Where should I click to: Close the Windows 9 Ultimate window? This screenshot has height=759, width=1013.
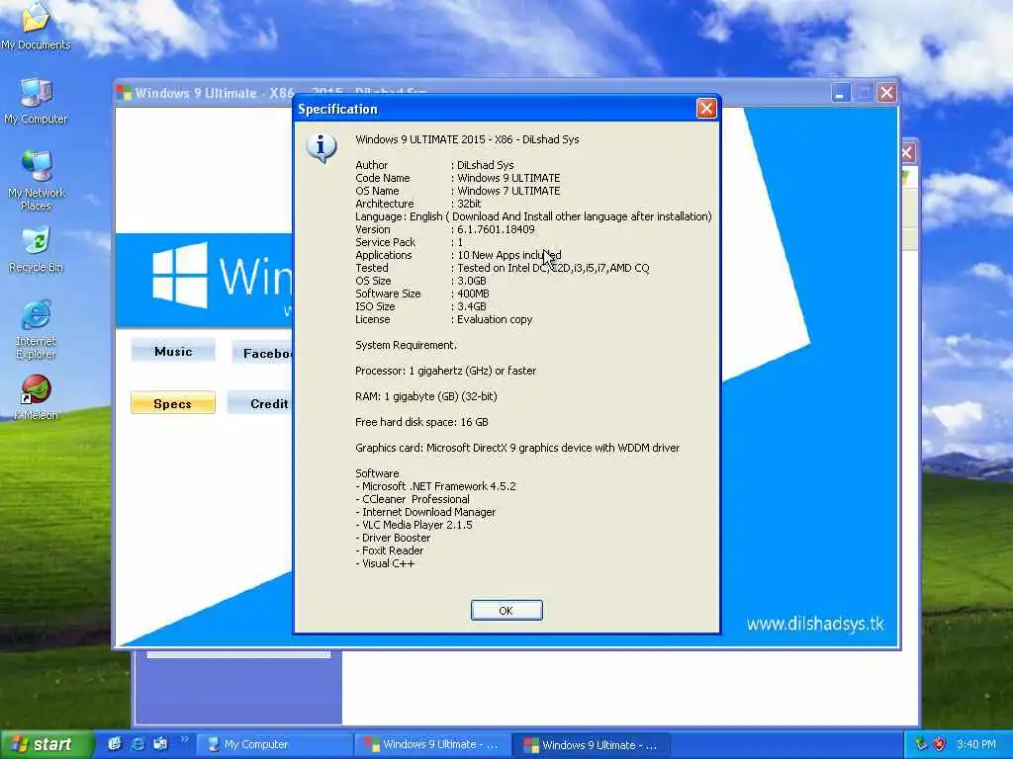click(x=886, y=93)
